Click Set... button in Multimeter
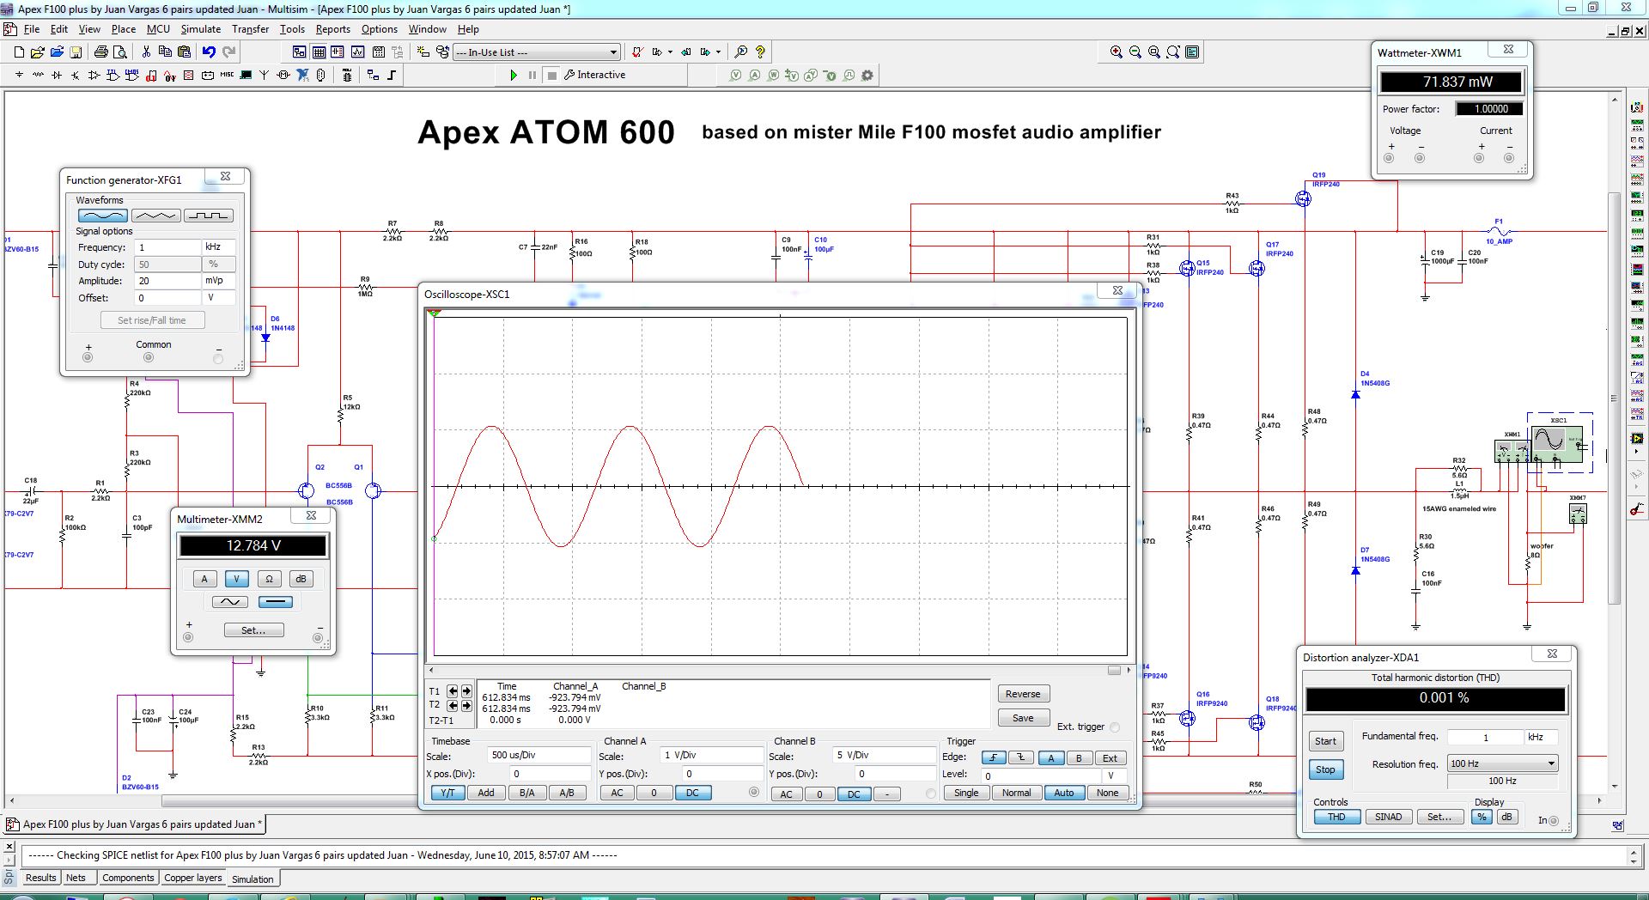Viewport: 1649px width, 900px height. click(253, 630)
